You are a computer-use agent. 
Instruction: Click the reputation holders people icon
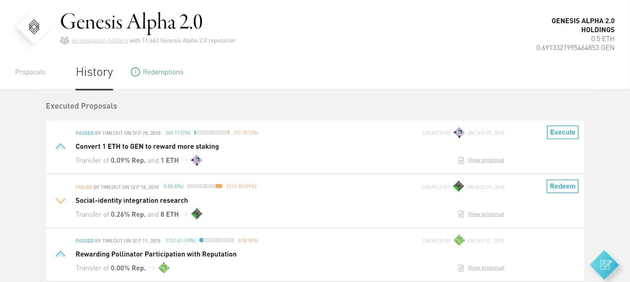click(65, 40)
